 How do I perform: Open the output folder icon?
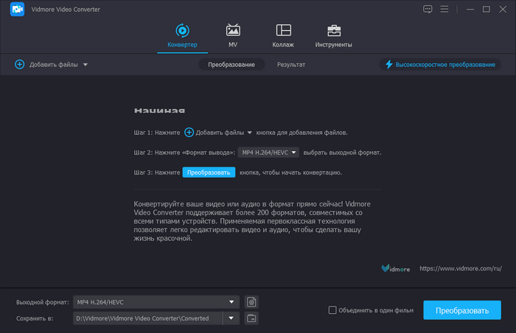coord(251,318)
